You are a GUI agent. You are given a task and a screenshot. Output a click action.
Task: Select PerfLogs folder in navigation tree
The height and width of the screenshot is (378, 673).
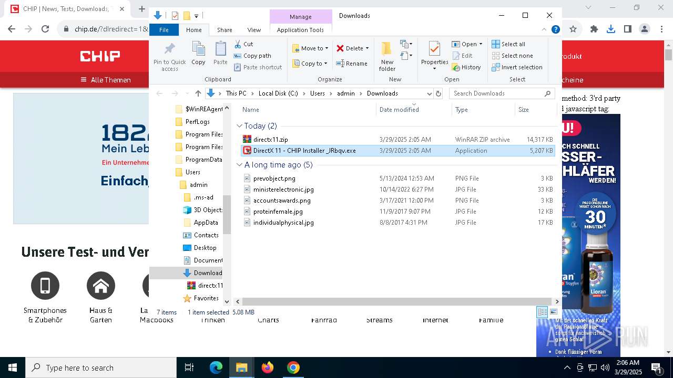pos(198,122)
